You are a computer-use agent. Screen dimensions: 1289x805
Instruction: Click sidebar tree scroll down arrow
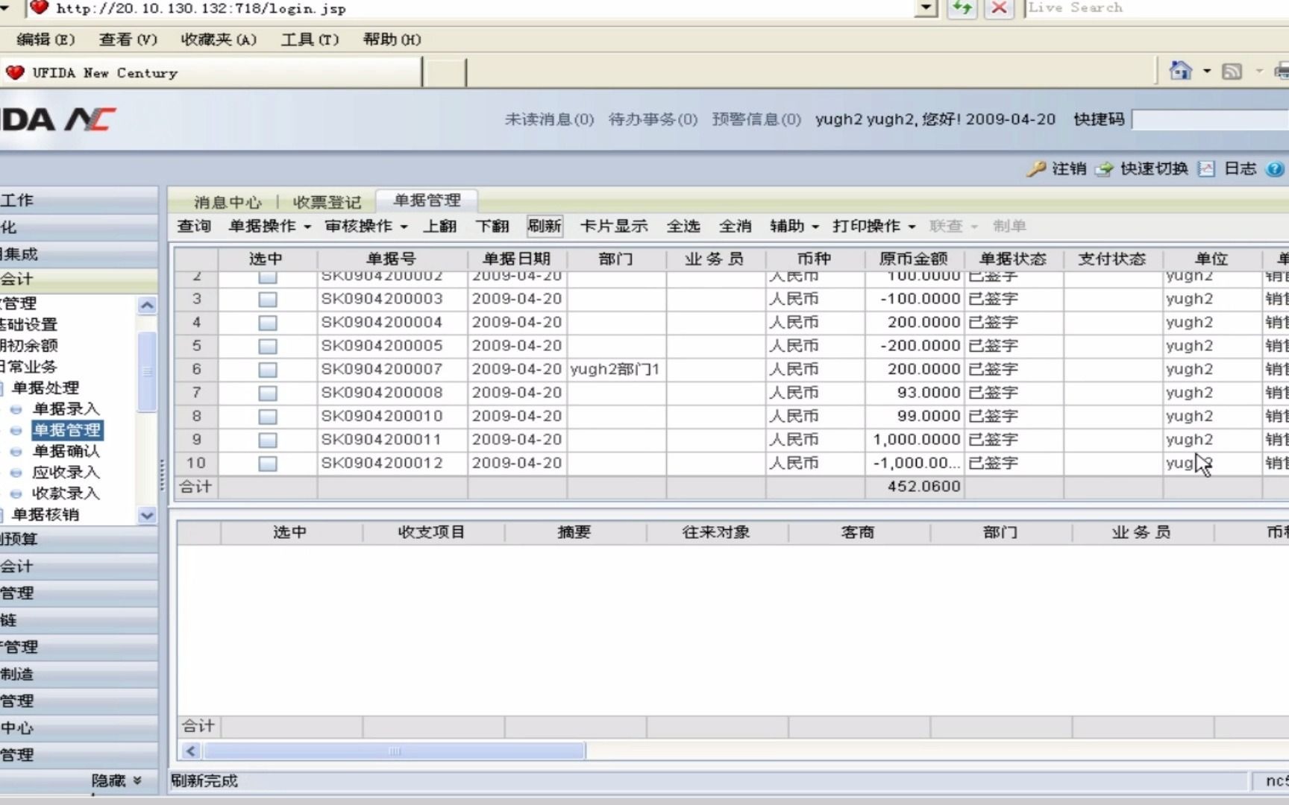pos(147,515)
